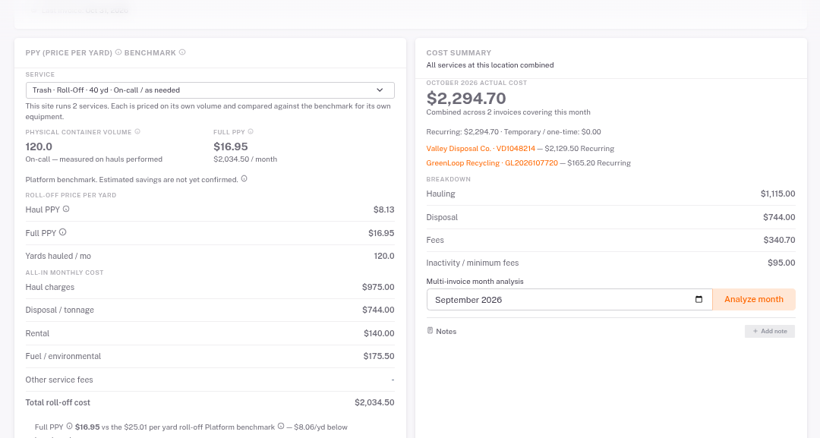
Task: Focus the September 2026 month input field
Action: tap(569, 300)
